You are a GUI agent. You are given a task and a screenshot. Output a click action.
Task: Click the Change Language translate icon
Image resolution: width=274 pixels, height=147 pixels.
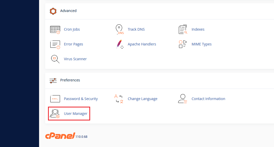(x=119, y=99)
